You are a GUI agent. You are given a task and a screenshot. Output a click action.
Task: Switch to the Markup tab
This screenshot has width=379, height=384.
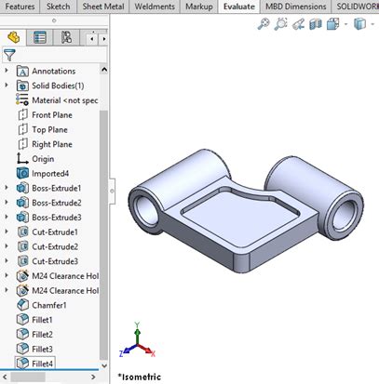[x=199, y=7]
